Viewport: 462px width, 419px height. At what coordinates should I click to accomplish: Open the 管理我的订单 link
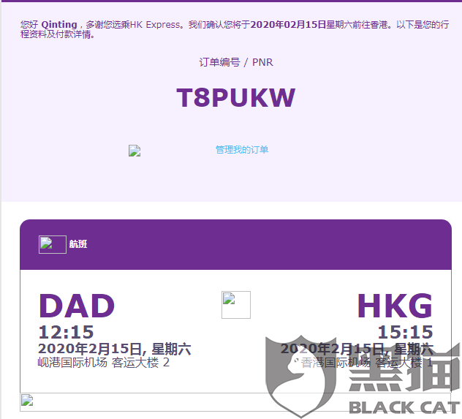coord(242,150)
